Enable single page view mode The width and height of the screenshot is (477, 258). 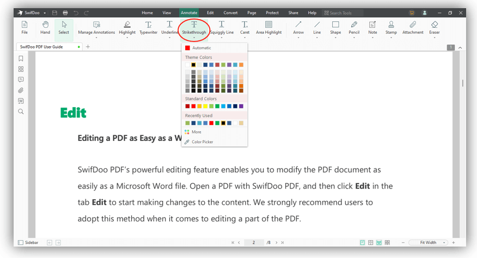[362, 242]
